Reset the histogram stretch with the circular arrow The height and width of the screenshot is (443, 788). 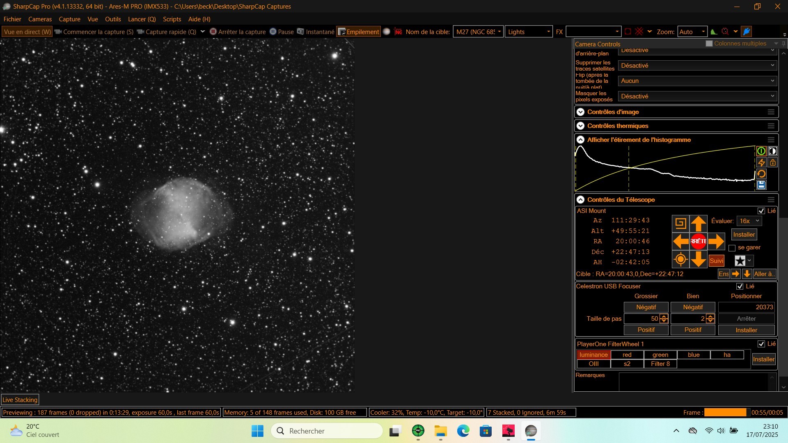[761, 174]
